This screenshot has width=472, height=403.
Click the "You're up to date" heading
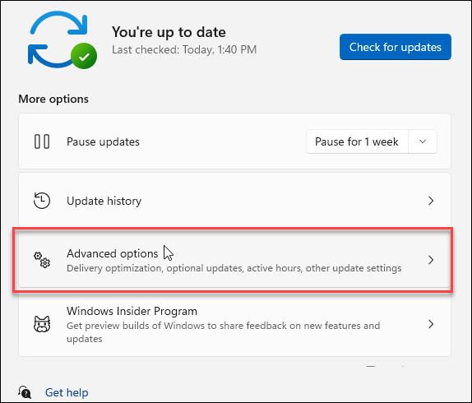(169, 33)
